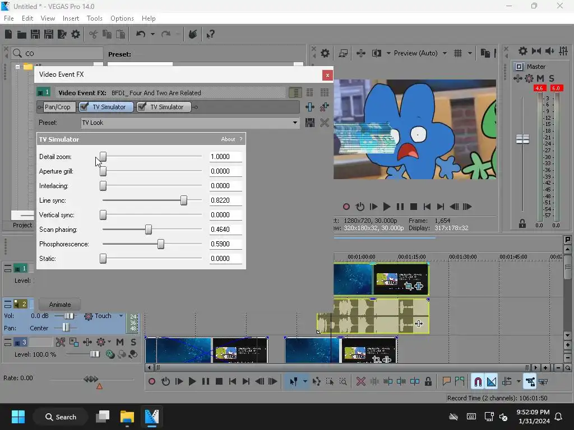574x430 pixels.
Task: Open preview overlays grid icon
Action: (457, 53)
